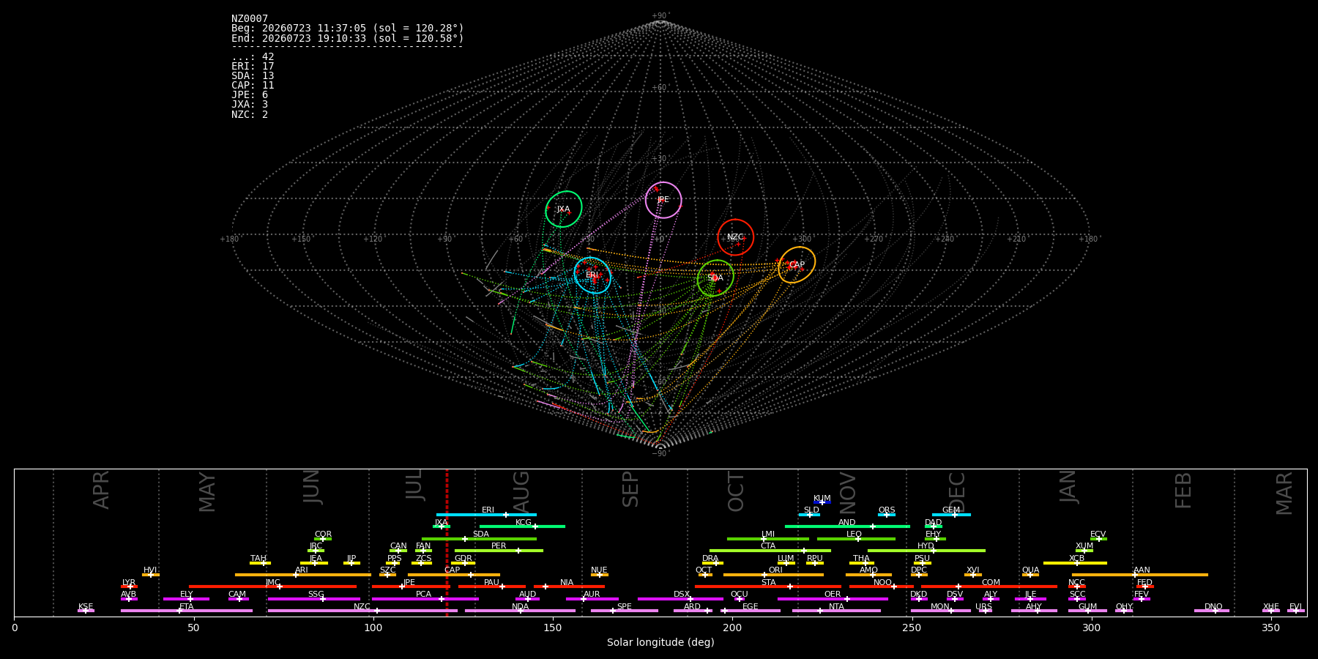Screen dimensions: 1318x659
Task: Select the CAP orange radiant circle
Action: click(797, 265)
